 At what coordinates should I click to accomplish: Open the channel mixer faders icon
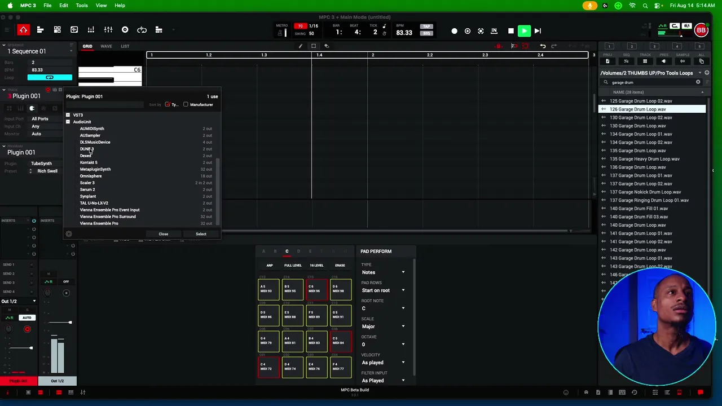pos(108,30)
